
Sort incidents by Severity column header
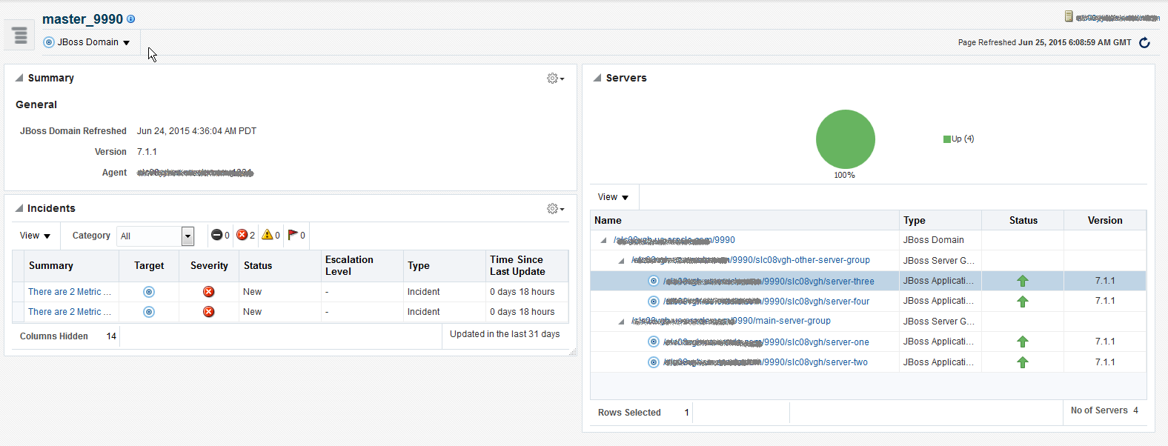209,266
